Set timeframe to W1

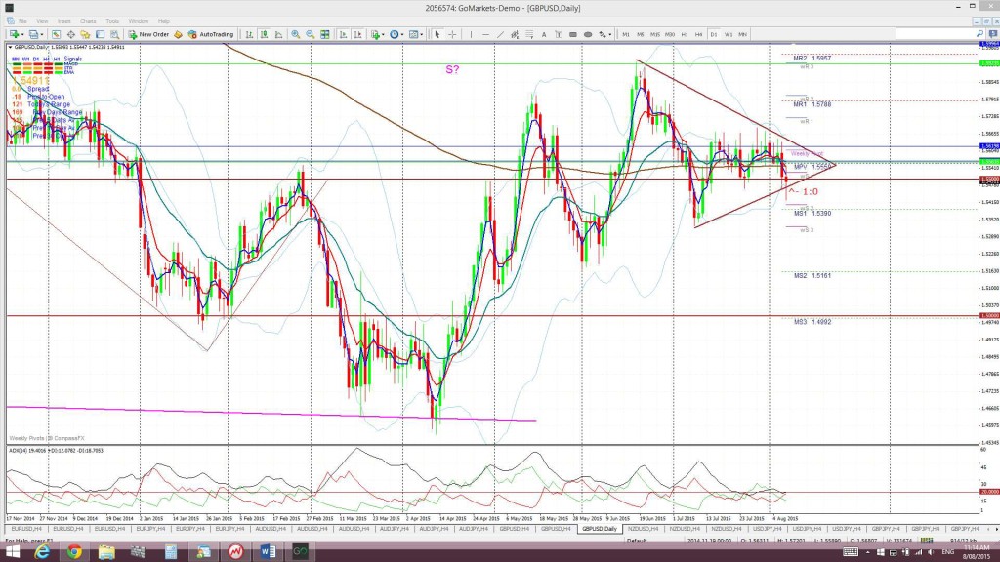pos(729,34)
